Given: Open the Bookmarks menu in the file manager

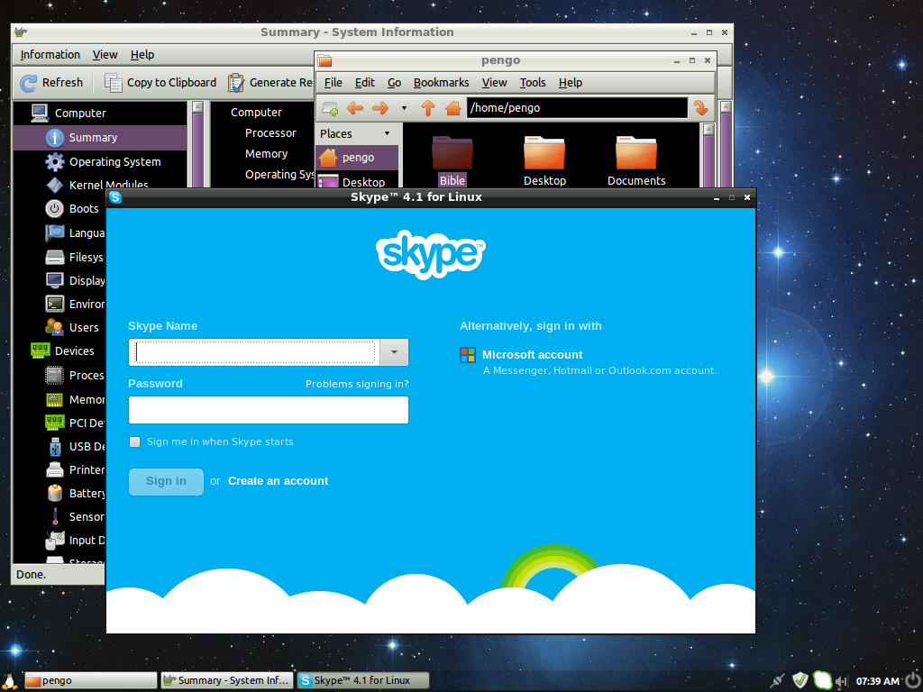Looking at the screenshot, I should tap(442, 83).
